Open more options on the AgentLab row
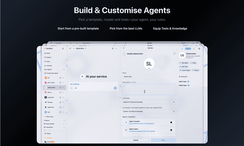244x146 pixels. (x=63, y=107)
